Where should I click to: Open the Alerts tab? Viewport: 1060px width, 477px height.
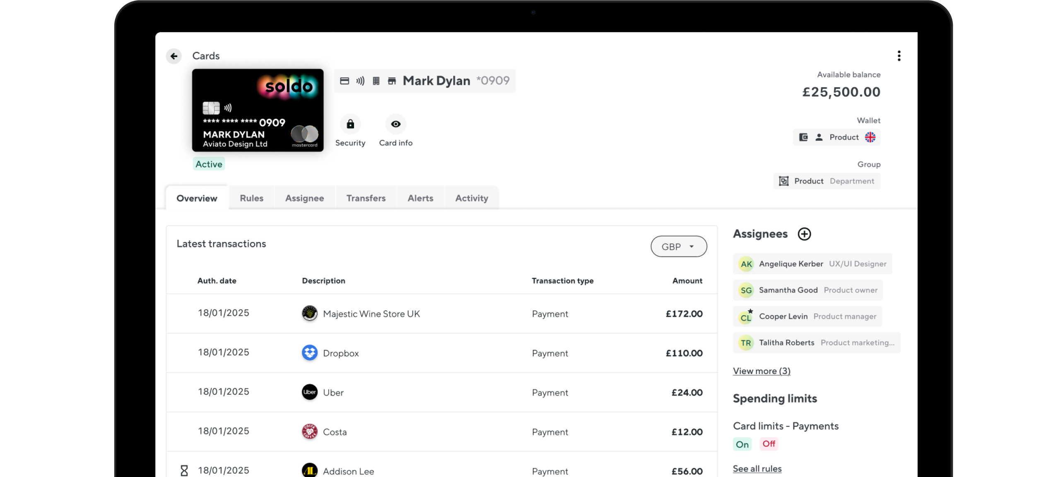(420, 198)
